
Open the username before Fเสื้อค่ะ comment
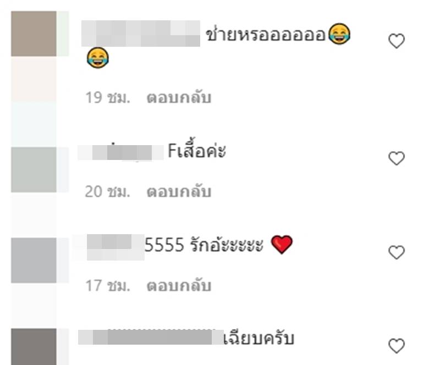[x=120, y=152]
